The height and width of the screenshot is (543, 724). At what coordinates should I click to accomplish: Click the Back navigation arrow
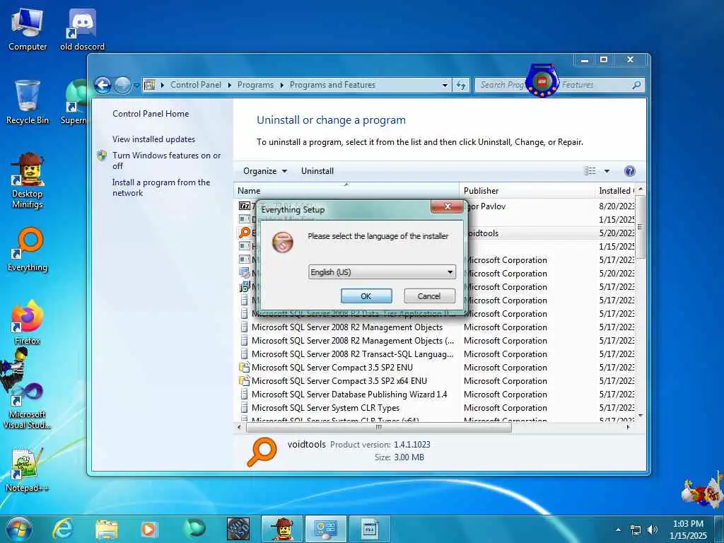tap(103, 85)
